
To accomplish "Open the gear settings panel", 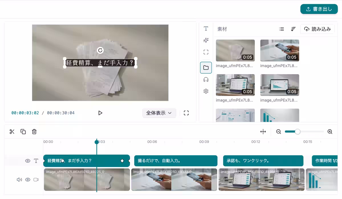I will point(206,91).
